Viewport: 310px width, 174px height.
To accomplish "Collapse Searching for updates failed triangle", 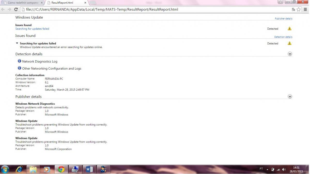I will point(17,43).
